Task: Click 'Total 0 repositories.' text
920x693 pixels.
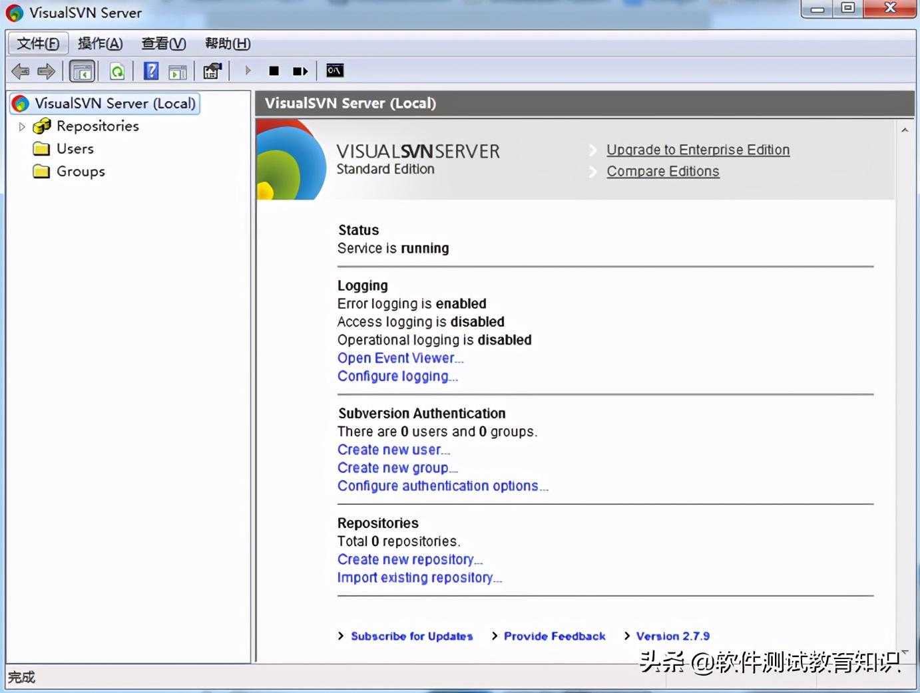Action: click(399, 541)
